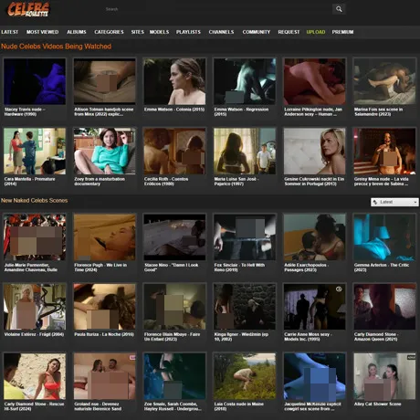Click the site logo in header
The height and width of the screenshot is (420, 420).
[x=28, y=9]
